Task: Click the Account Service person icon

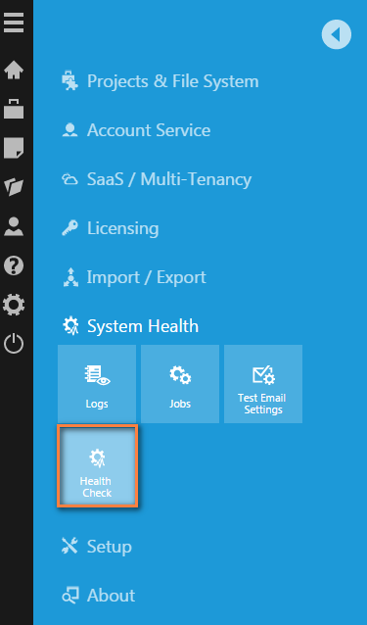Action: 70,130
